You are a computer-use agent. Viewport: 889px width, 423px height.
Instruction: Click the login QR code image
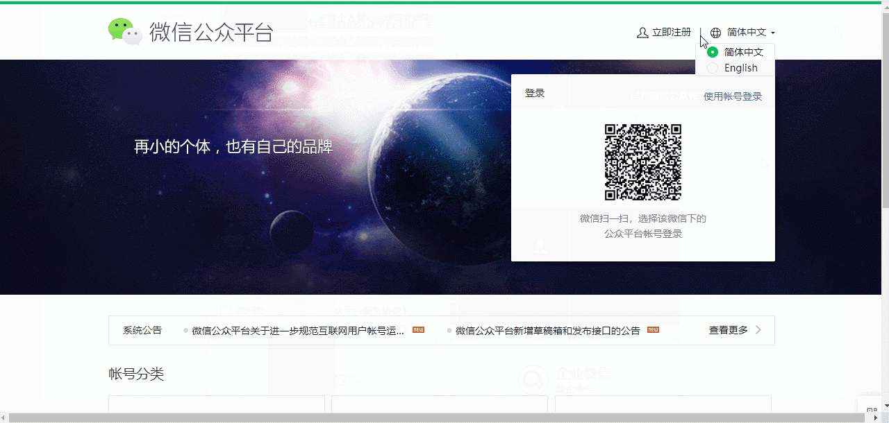coord(642,162)
